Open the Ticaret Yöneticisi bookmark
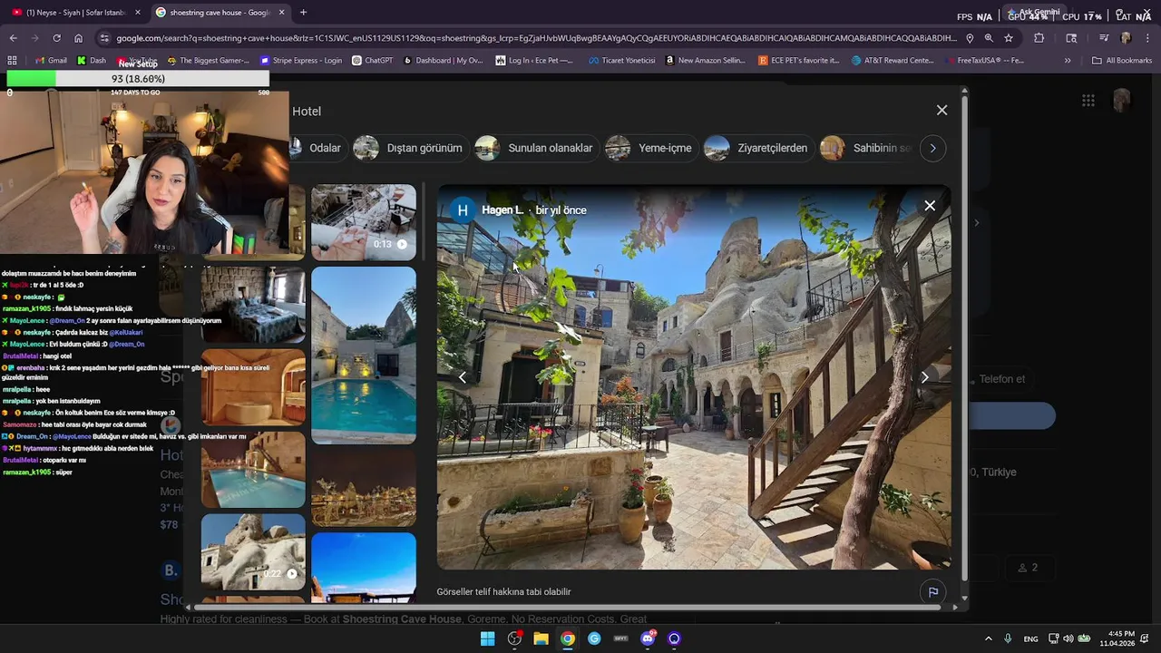 621,60
